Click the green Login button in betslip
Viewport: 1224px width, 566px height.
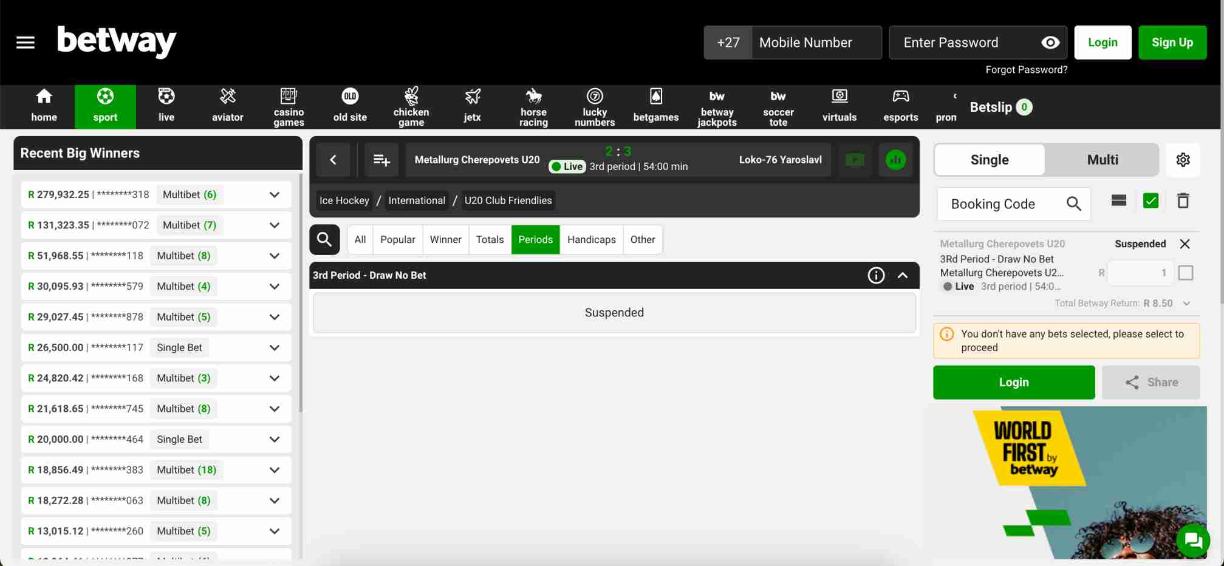1014,382
